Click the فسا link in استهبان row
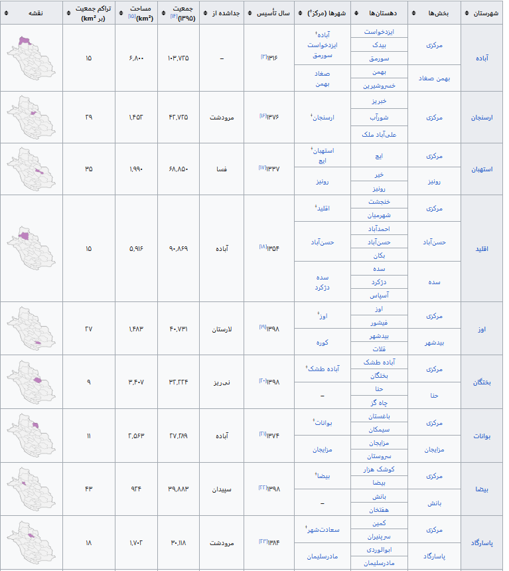Screen dimensions: 509x571 (x=222, y=169)
